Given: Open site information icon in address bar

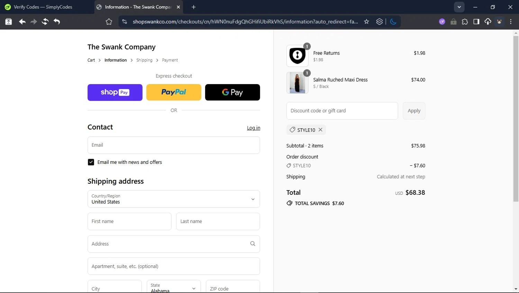Looking at the screenshot, I should [x=125, y=21].
